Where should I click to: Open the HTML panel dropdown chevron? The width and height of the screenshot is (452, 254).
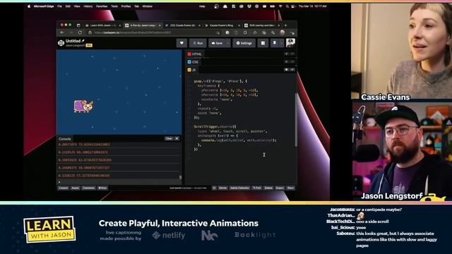click(292, 54)
